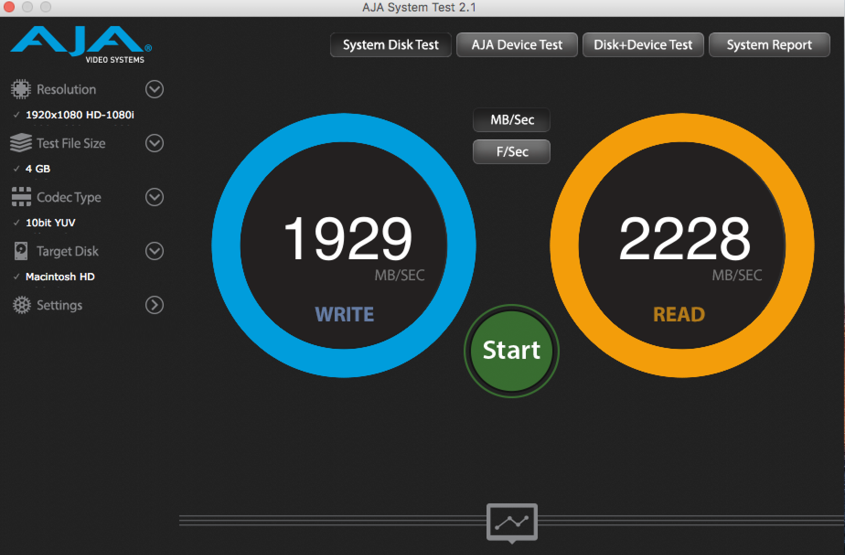Image resolution: width=845 pixels, height=555 pixels.
Task: Select the checked 10bit YUV codec
Action: pyautogui.click(x=50, y=223)
